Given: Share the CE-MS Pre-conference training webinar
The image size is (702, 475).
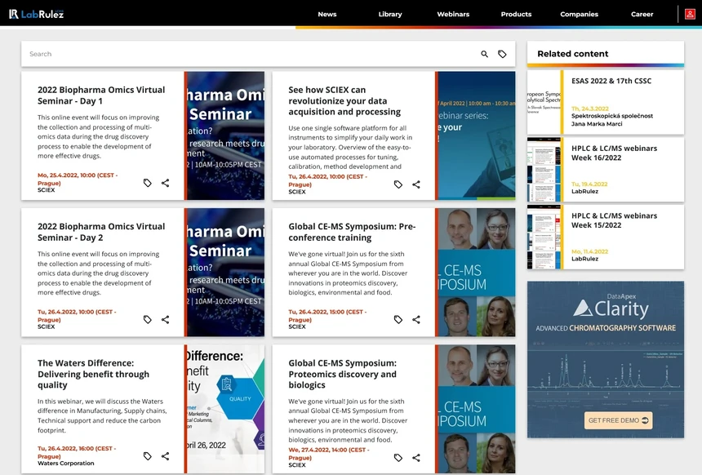Looking at the screenshot, I should 416,319.
